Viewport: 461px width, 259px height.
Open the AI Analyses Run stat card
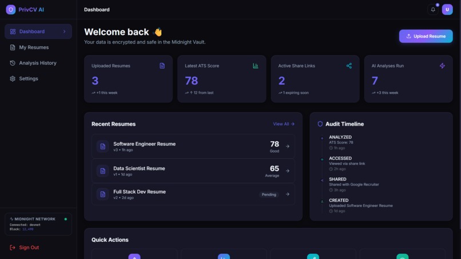coord(408,79)
